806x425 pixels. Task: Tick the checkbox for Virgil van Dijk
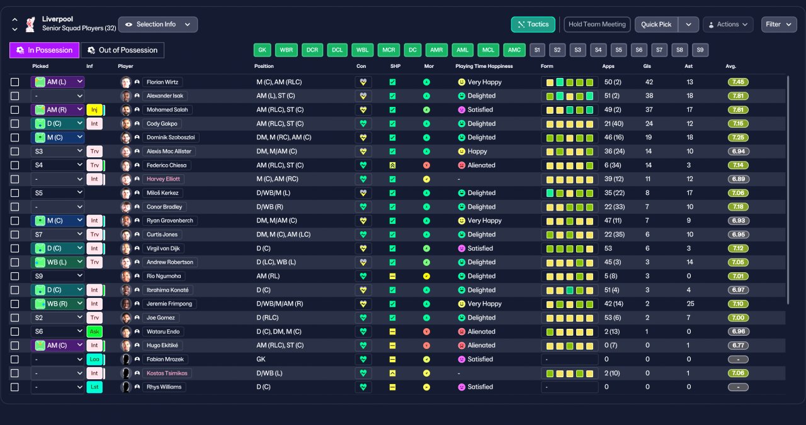coord(15,248)
